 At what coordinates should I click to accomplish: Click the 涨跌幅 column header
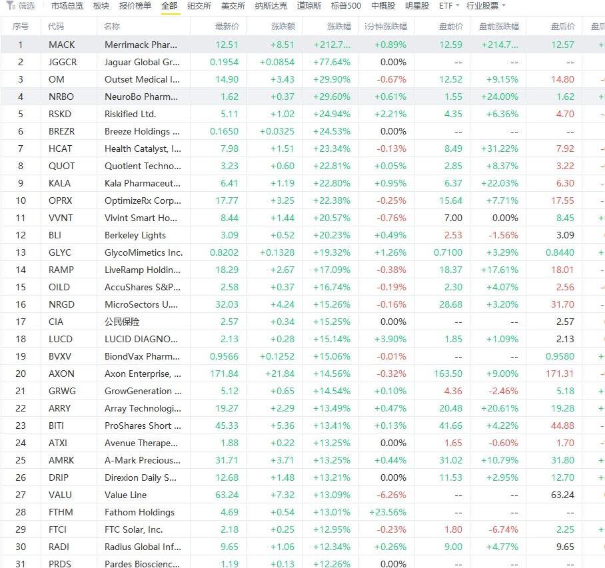pos(339,26)
